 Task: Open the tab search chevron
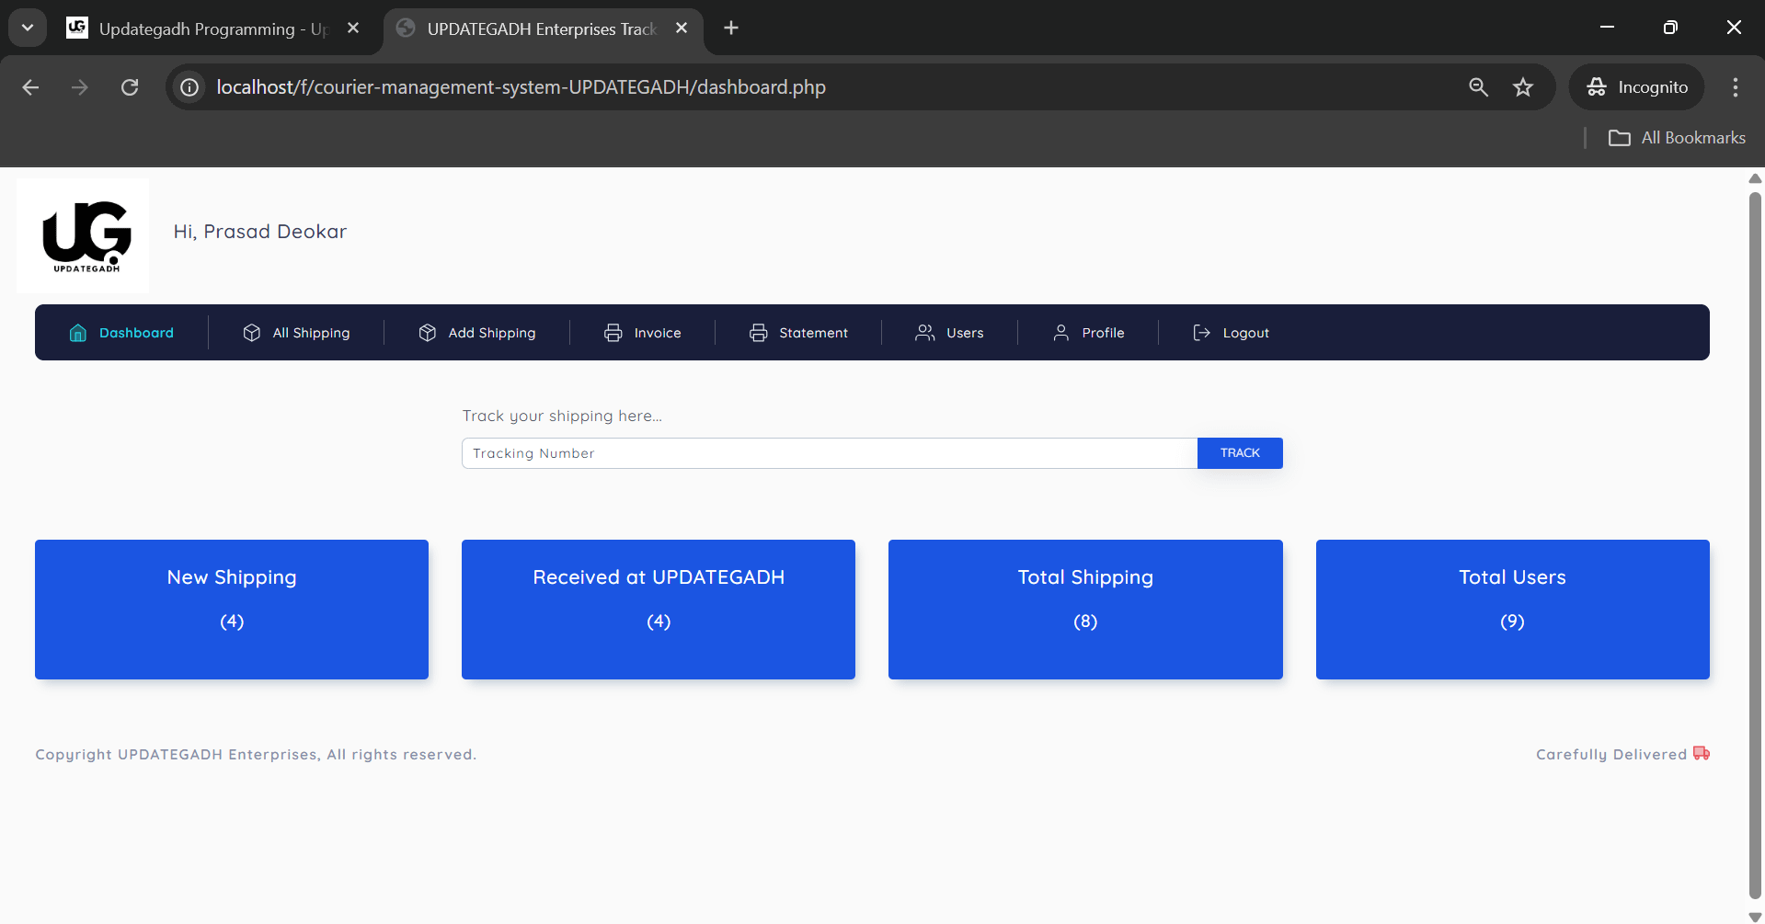[27, 27]
